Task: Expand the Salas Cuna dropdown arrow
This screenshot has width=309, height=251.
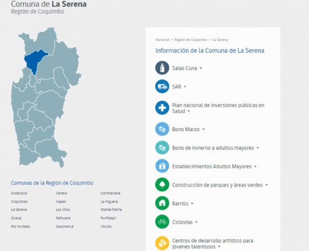Action: pyautogui.click(x=201, y=68)
